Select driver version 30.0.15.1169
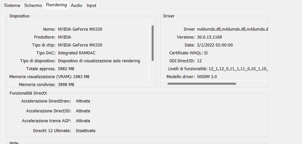 tap(209, 37)
